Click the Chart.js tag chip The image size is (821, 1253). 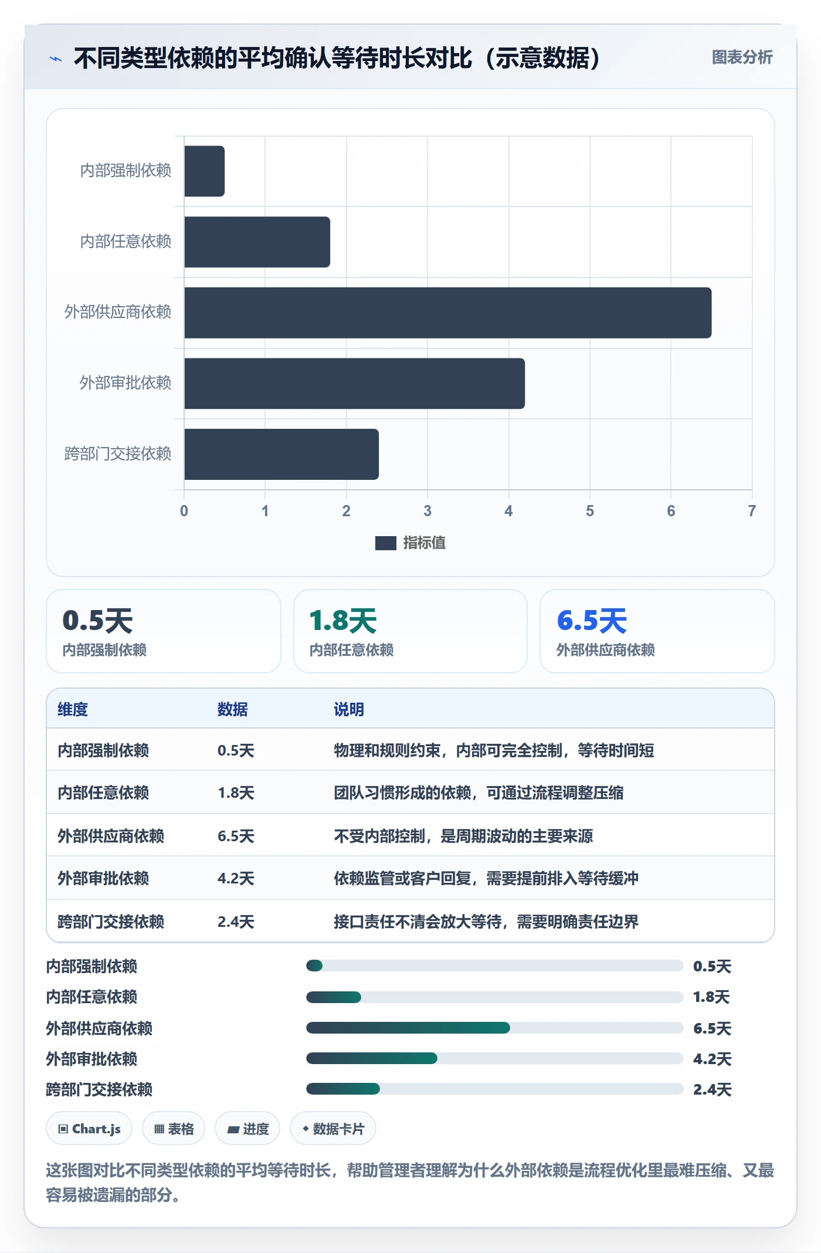tap(89, 1129)
